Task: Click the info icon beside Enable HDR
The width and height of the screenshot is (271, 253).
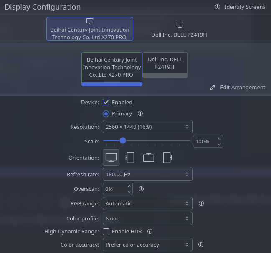Action: (150, 231)
